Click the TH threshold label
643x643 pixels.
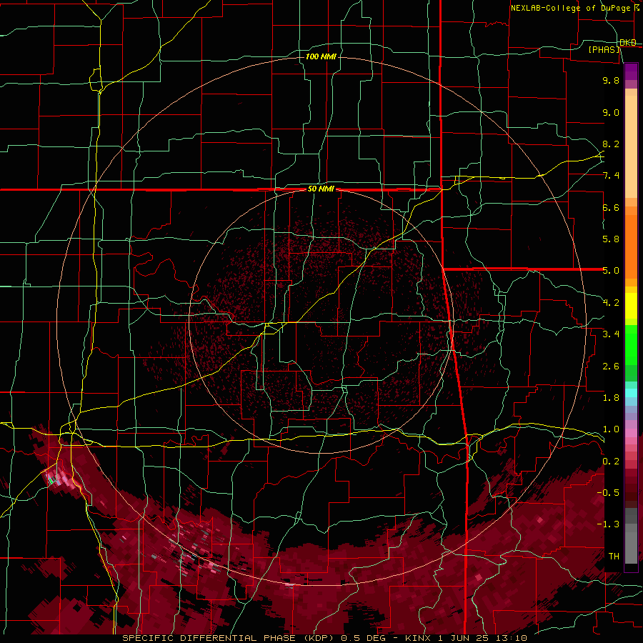(x=614, y=556)
